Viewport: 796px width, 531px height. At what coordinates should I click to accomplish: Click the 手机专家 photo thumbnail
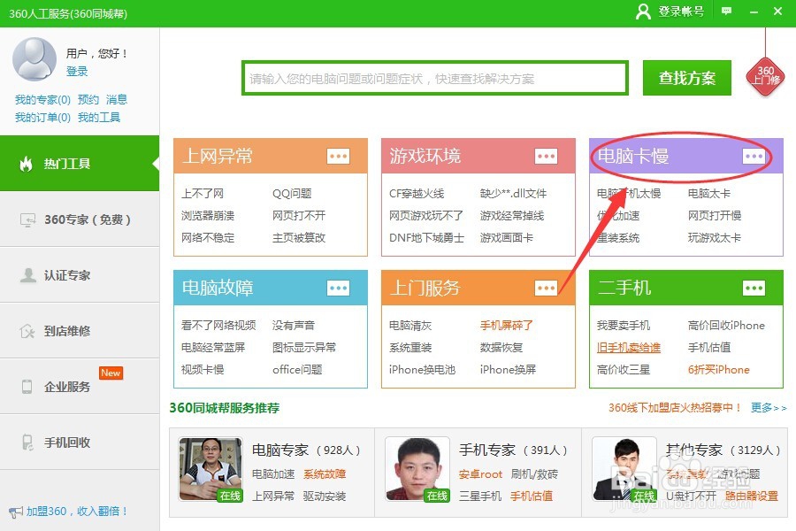pos(417,470)
